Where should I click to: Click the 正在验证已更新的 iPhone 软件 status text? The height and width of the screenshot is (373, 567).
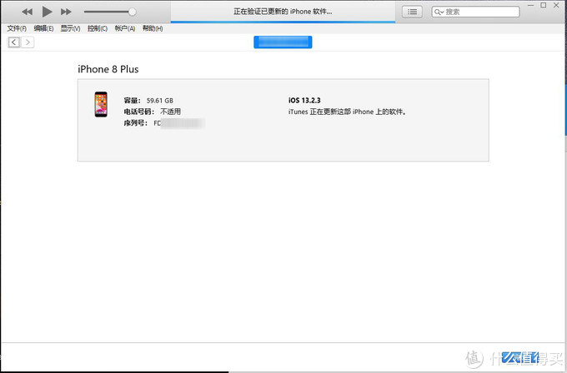283,12
